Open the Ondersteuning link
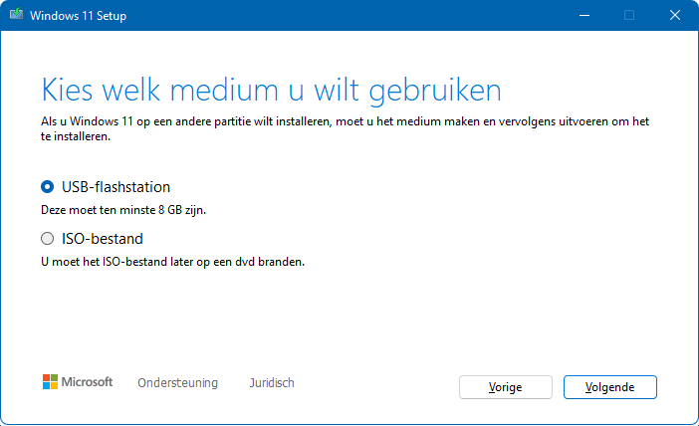The image size is (699, 426). (x=177, y=383)
